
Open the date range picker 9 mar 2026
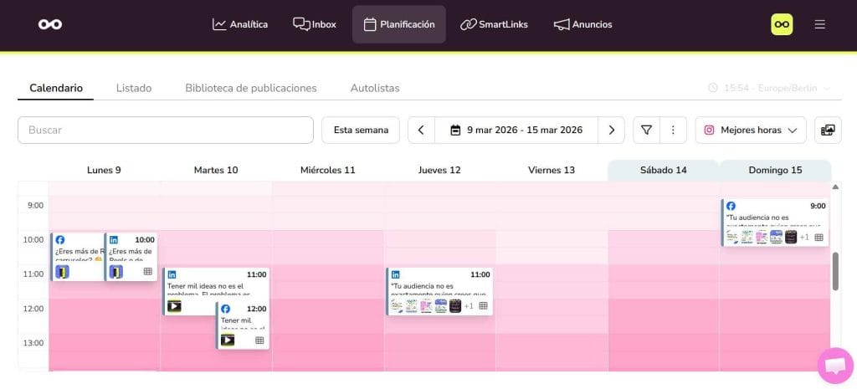click(x=516, y=130)
